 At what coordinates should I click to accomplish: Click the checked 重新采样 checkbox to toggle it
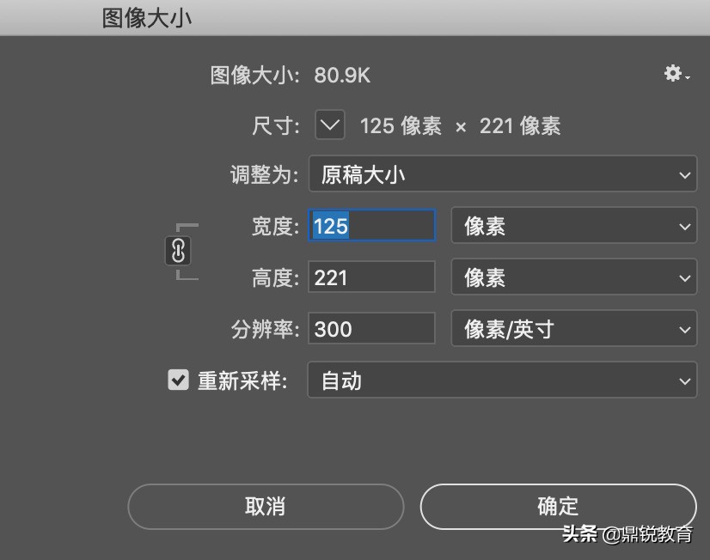(x=178, y=380)
